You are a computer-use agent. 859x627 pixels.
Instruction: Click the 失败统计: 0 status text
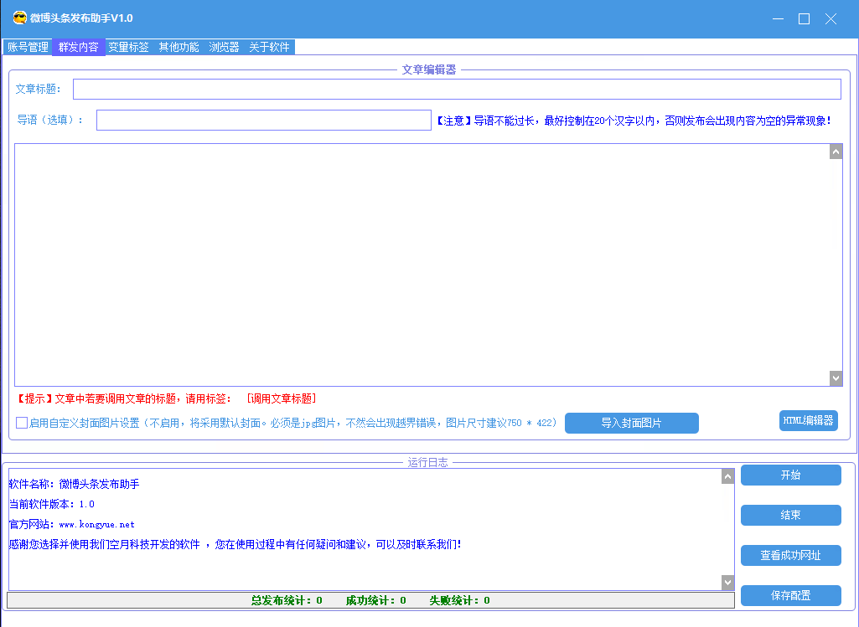click(x=459, y=601)
